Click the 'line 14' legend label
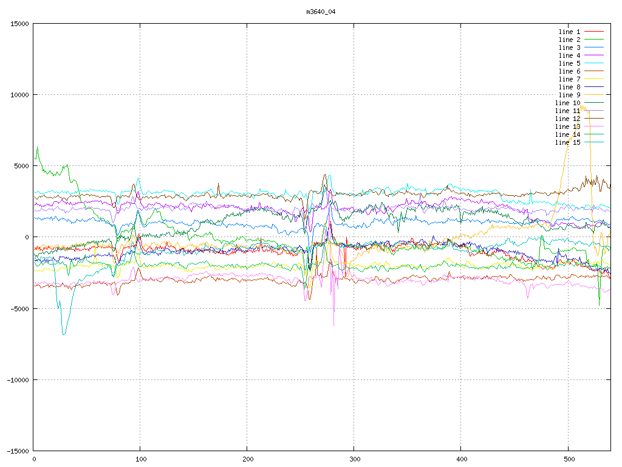This screenshot has width=622, height=467. tap(567, 134)
